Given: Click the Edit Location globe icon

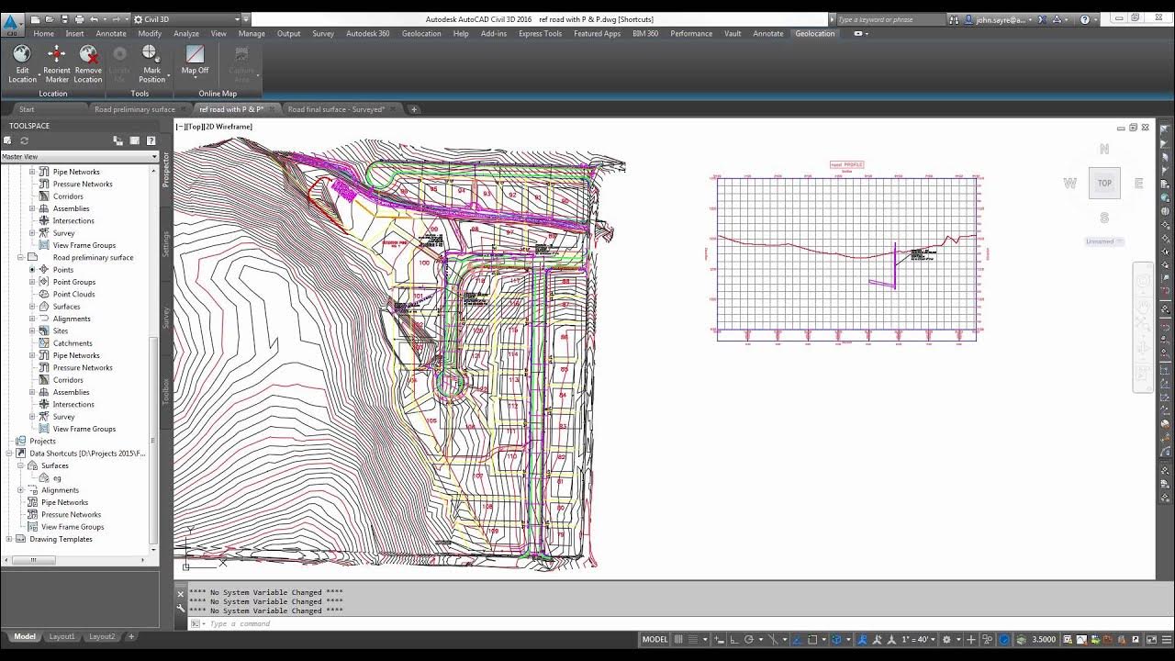Looking at the screenshot, I should coord(22,63).
